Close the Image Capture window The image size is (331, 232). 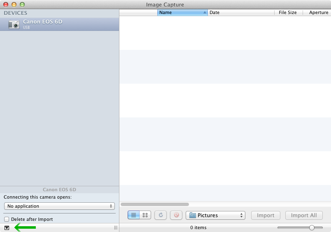(6, 5)
